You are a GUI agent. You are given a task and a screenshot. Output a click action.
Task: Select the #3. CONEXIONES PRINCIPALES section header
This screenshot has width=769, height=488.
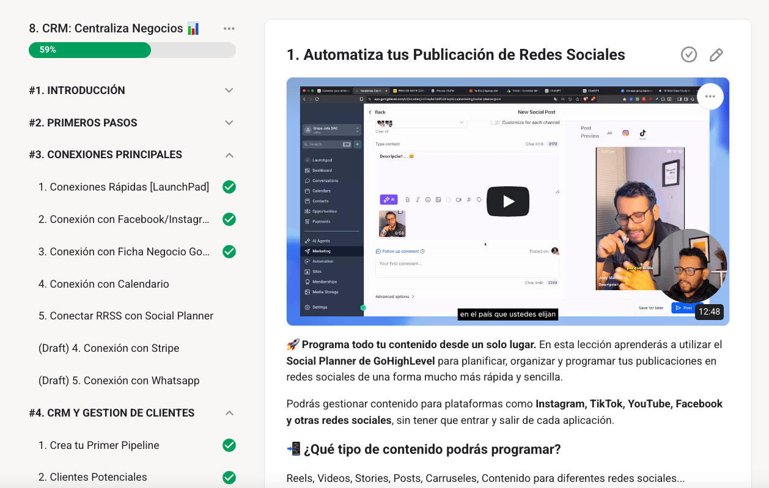coord(105,155)
